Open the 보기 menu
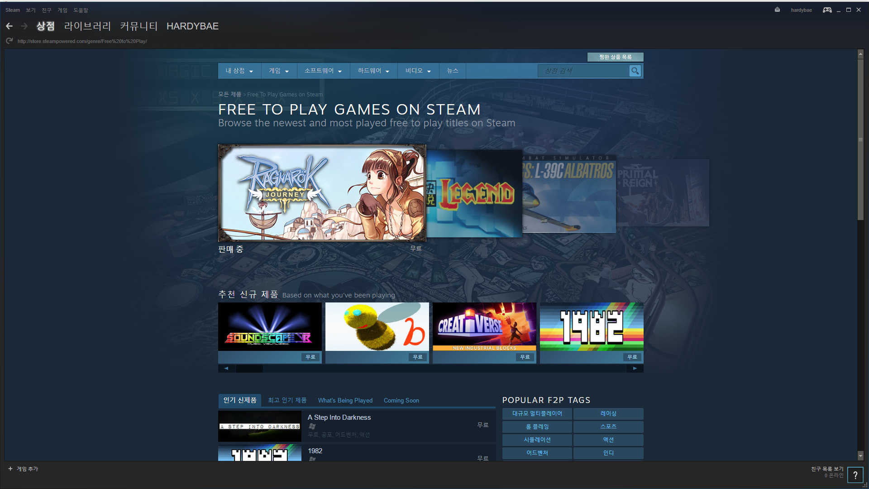869x489 pixels. coord(31,10)
